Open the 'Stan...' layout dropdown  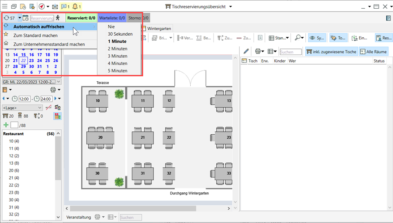click(279, 38)
